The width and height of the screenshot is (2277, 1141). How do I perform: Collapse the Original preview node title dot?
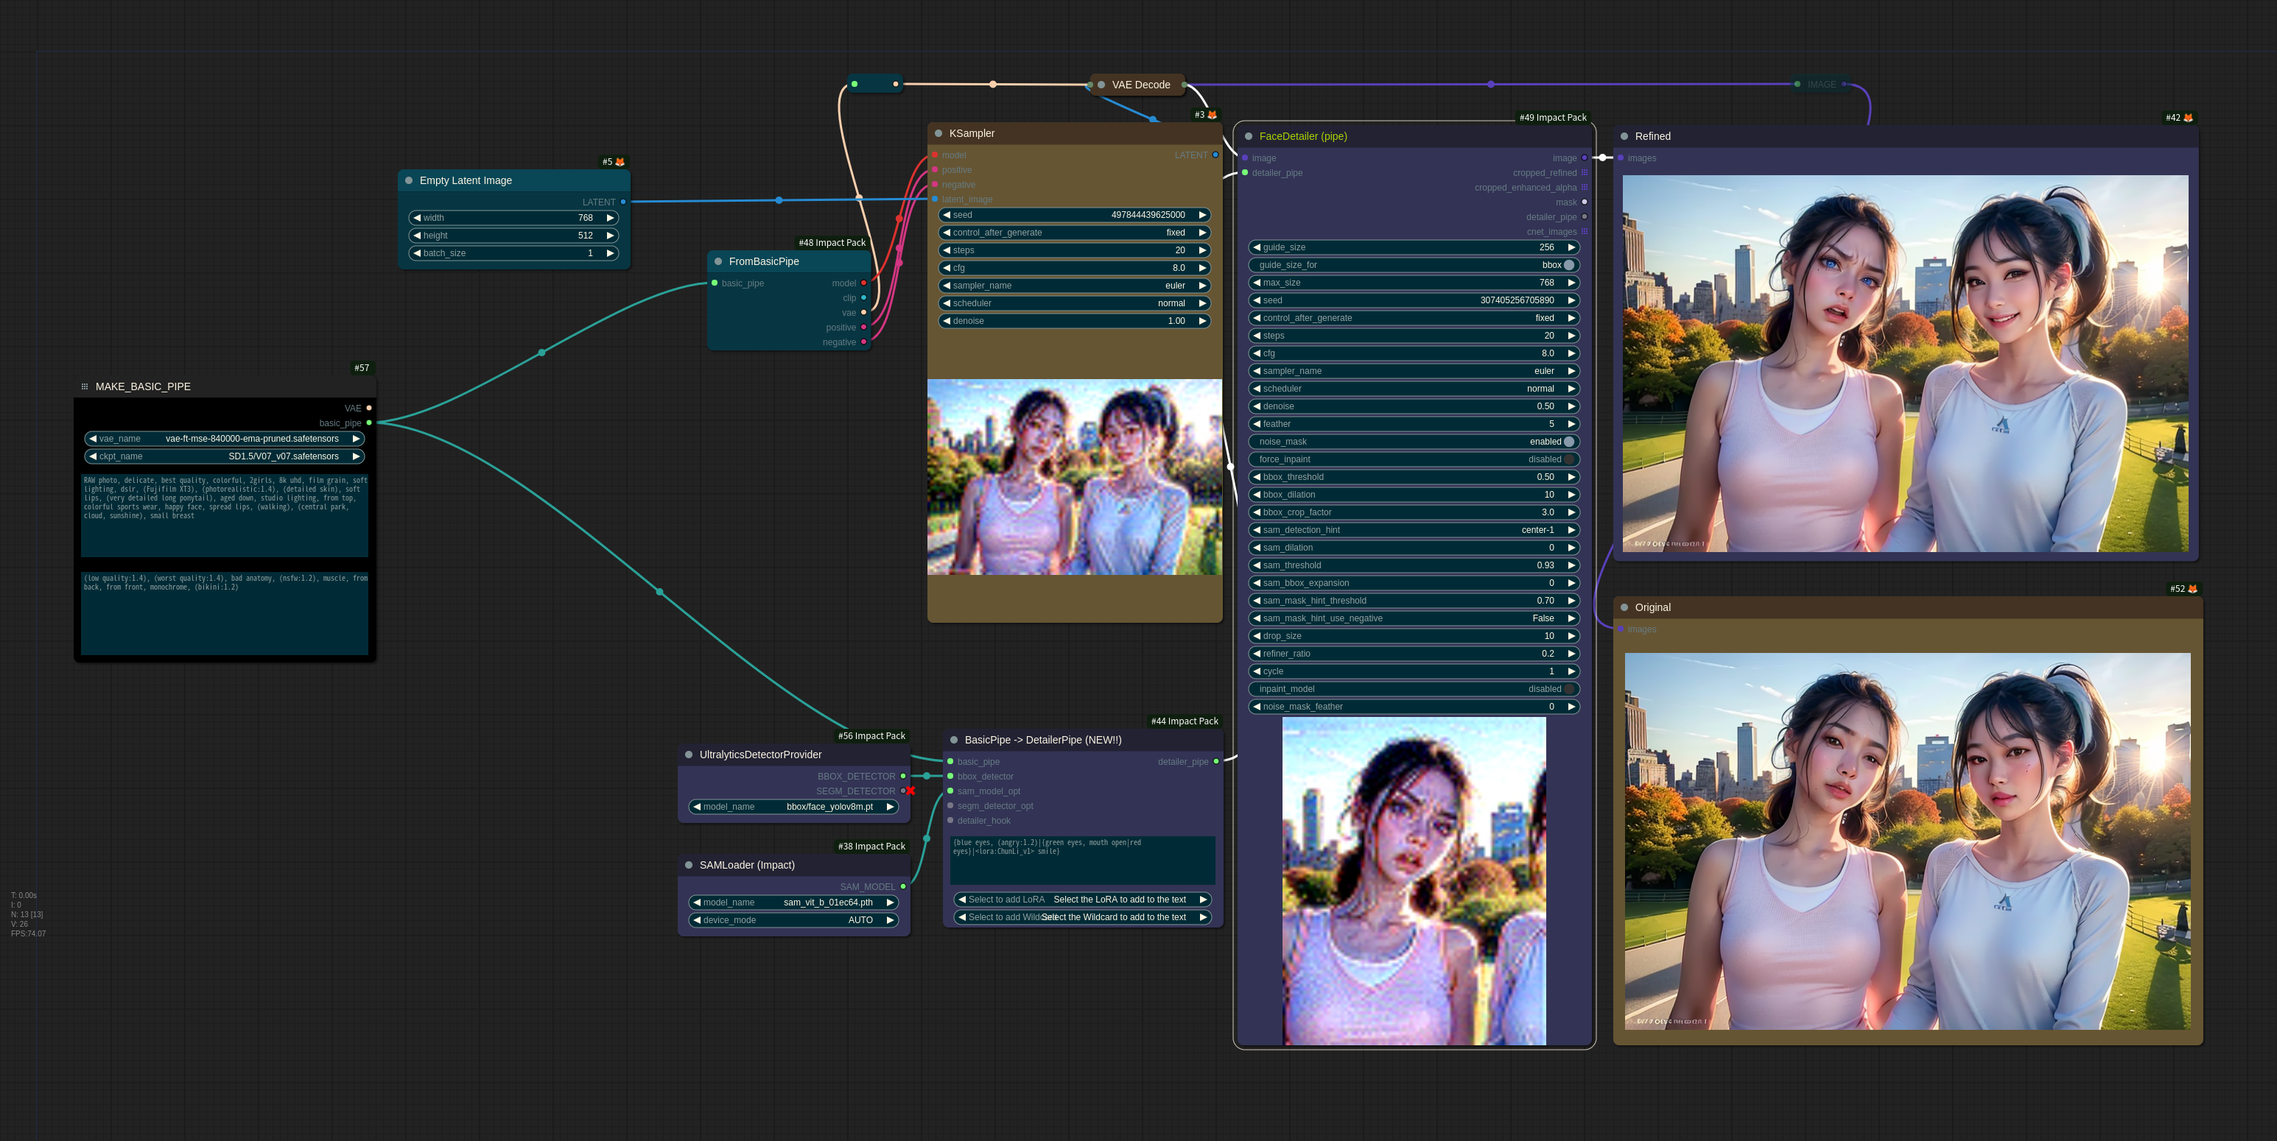click(x=1624, y=607)
